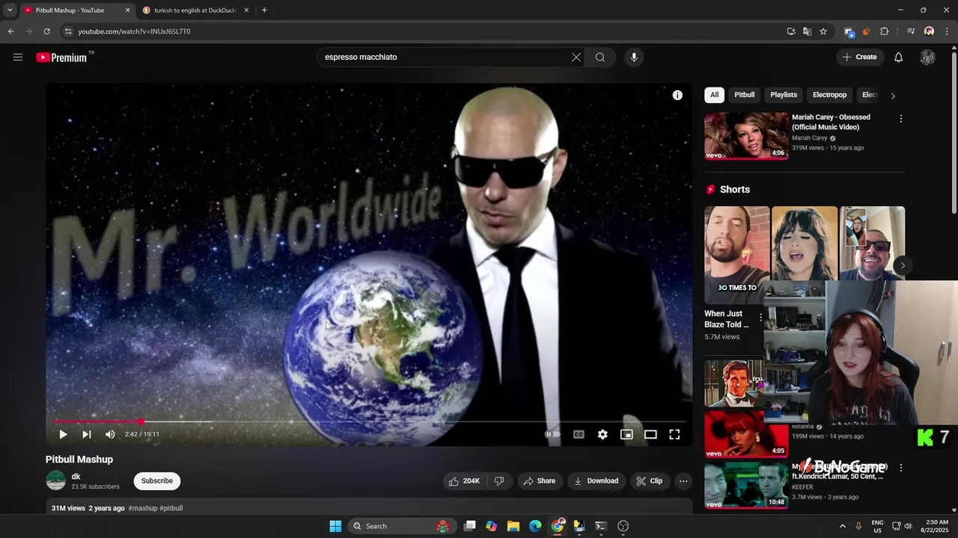This screenshot has height=538, width=958.
Task: Like the video with 204K likes
Action: point(464,481)
